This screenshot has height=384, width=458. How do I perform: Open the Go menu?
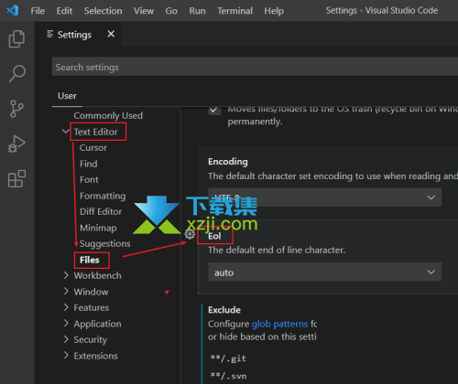coord(171,11)
